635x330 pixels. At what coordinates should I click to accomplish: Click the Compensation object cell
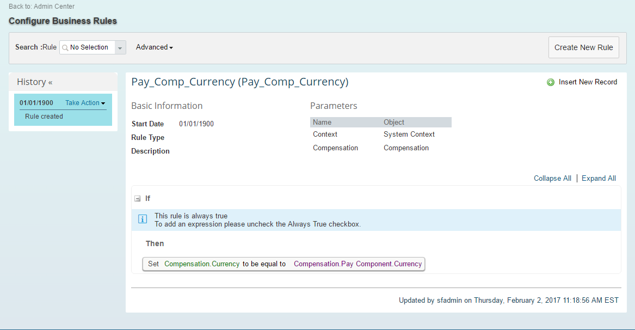coord(406,148)
